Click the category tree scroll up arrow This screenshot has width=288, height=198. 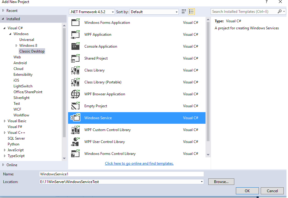(x=64, y=26)
